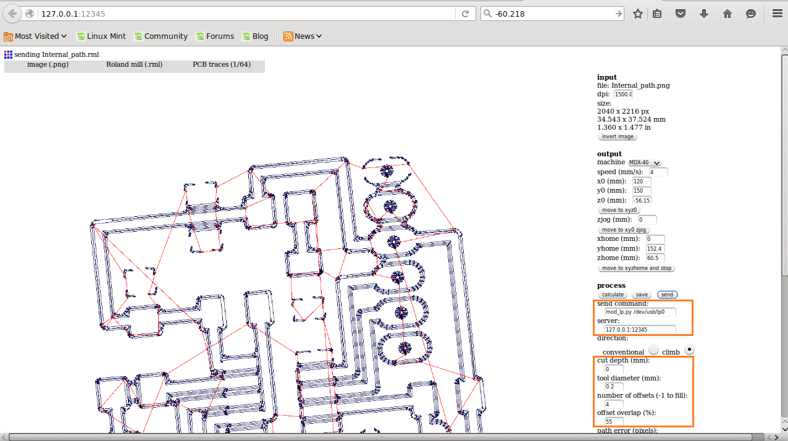This screenshot has height=441, width=788.
Task: Bookmark this page with star icon
Action: pos(638,14)
